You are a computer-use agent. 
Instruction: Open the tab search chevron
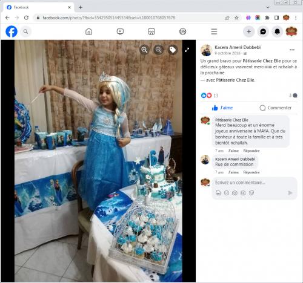pos(268,7)
